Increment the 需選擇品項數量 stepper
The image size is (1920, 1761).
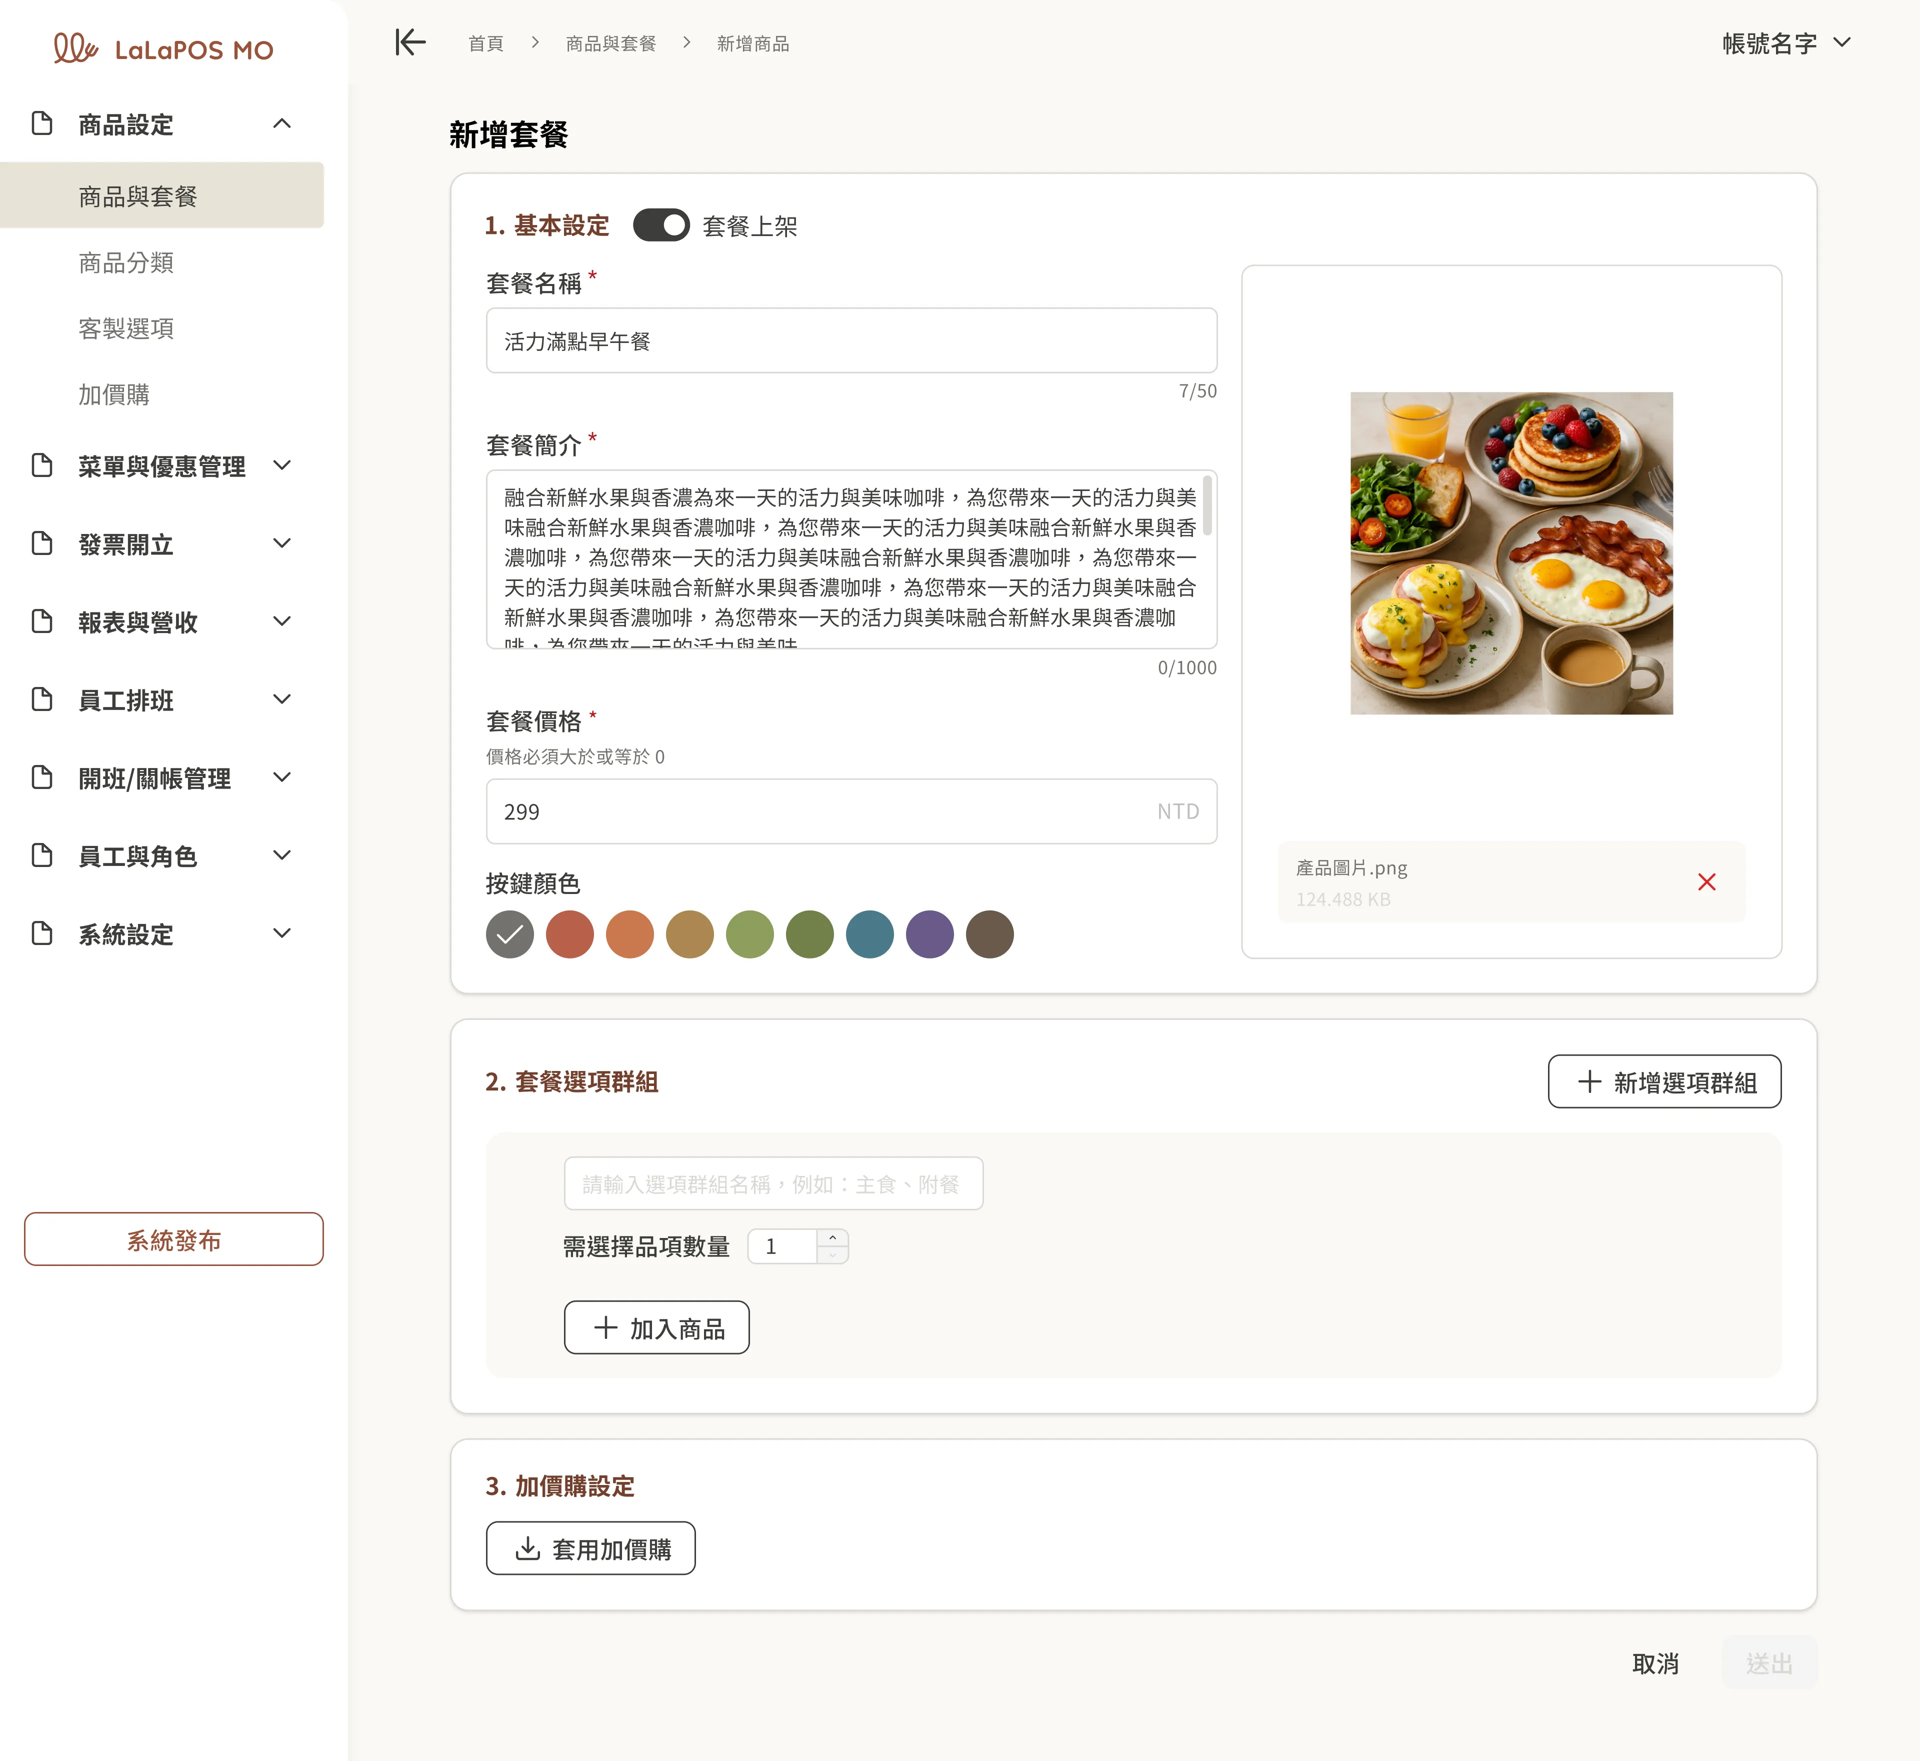tap(832, 1238)
